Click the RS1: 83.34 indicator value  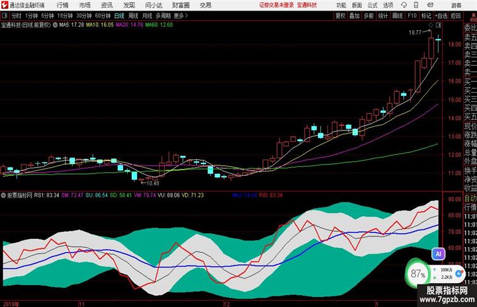[47, 195]
